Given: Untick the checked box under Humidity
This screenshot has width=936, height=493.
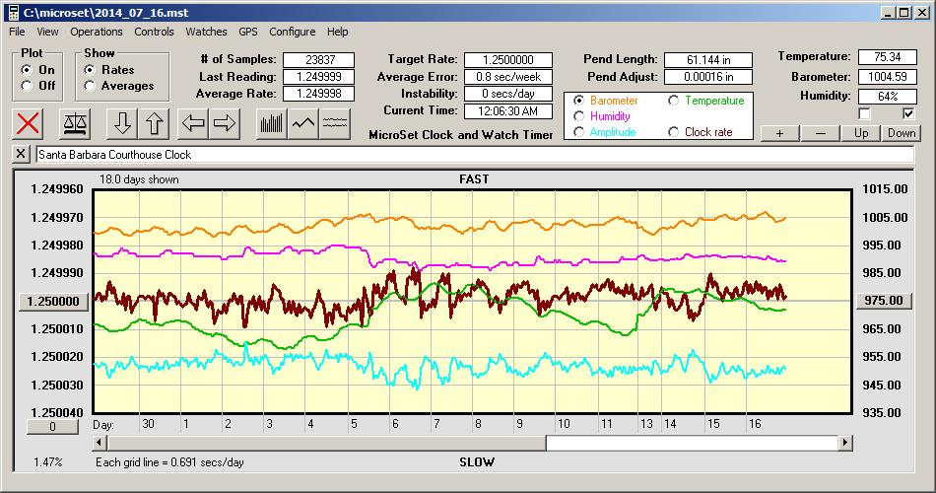Looking at the screenshot, I should (908, 113).
